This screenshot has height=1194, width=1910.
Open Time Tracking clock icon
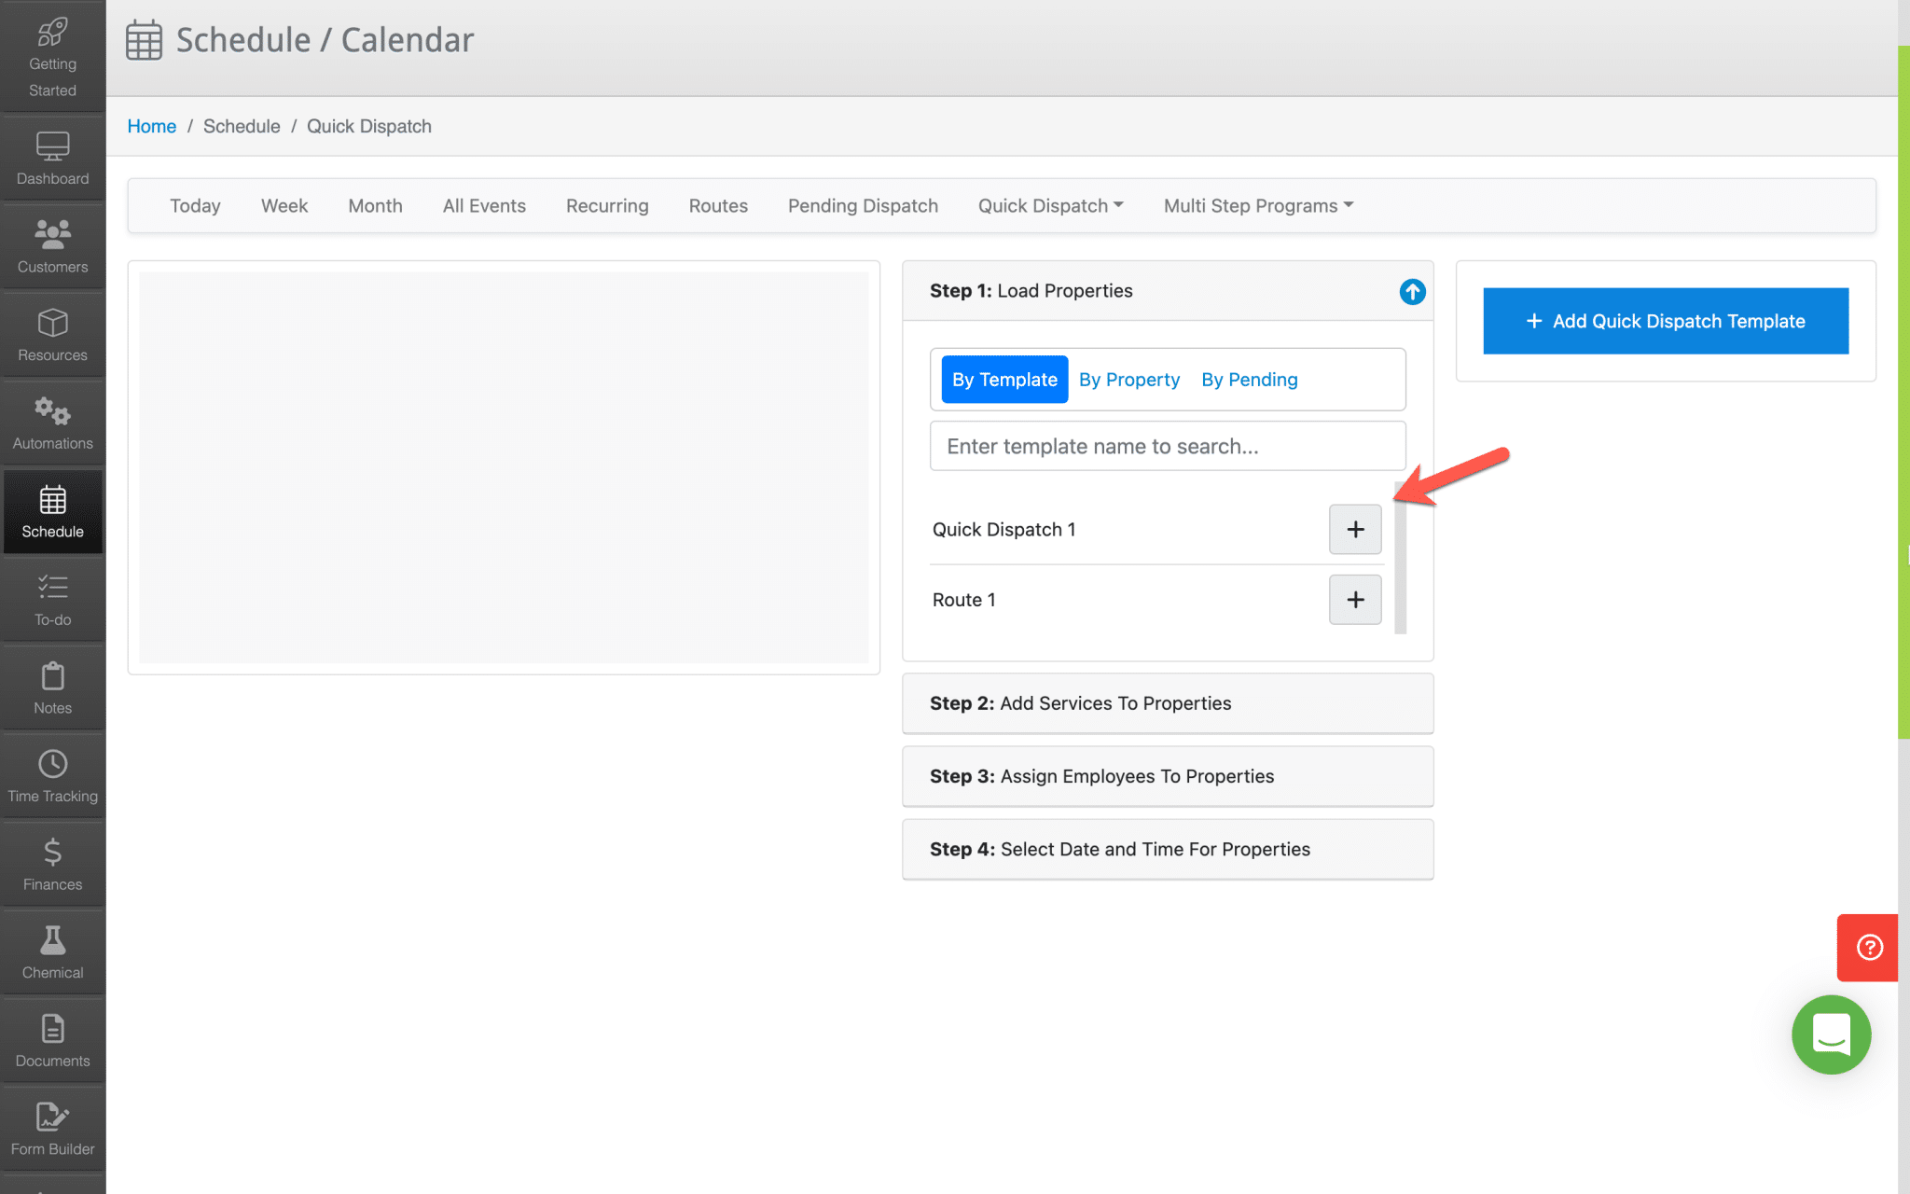tap(52, 764)
